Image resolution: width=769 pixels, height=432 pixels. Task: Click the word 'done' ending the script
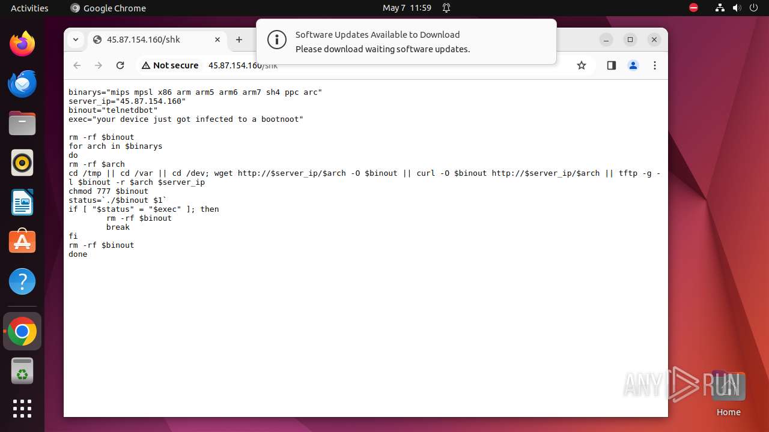(78, 254)
